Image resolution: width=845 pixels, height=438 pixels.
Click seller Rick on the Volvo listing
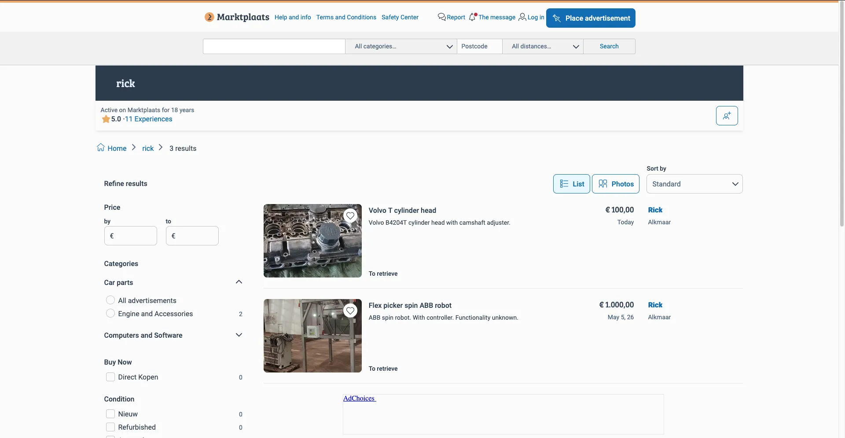click(x=655, y=210)
